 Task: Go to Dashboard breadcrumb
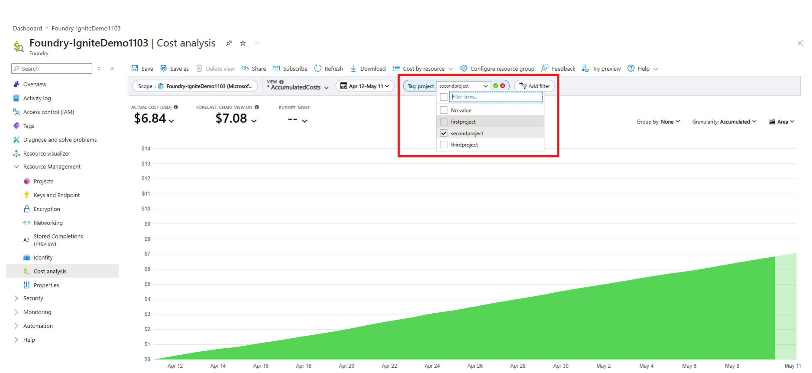click(x=28, y=28)
